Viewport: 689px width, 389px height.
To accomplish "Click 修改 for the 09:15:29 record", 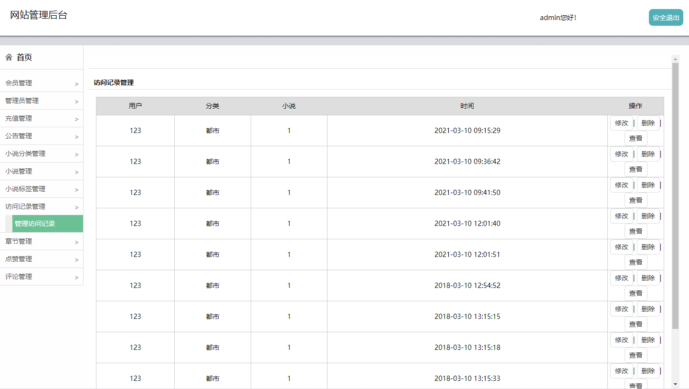I will tap(621, 123).
